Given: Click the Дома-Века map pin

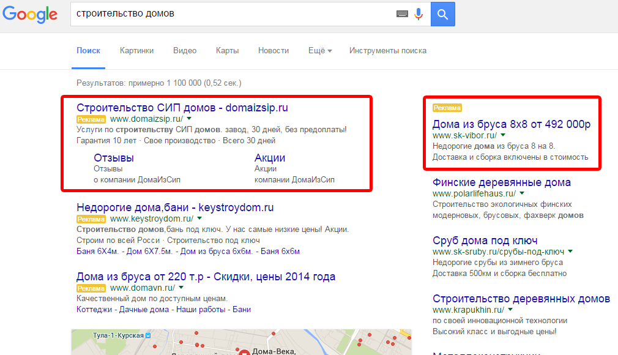Looking at the screenshot, I should tap(244, 352).
